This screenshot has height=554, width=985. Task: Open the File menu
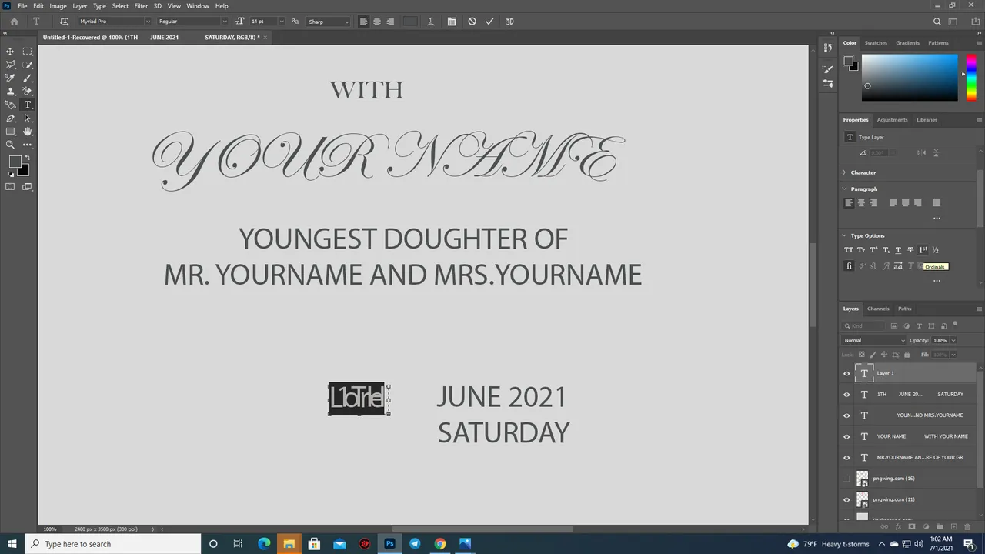coord(22,6)
